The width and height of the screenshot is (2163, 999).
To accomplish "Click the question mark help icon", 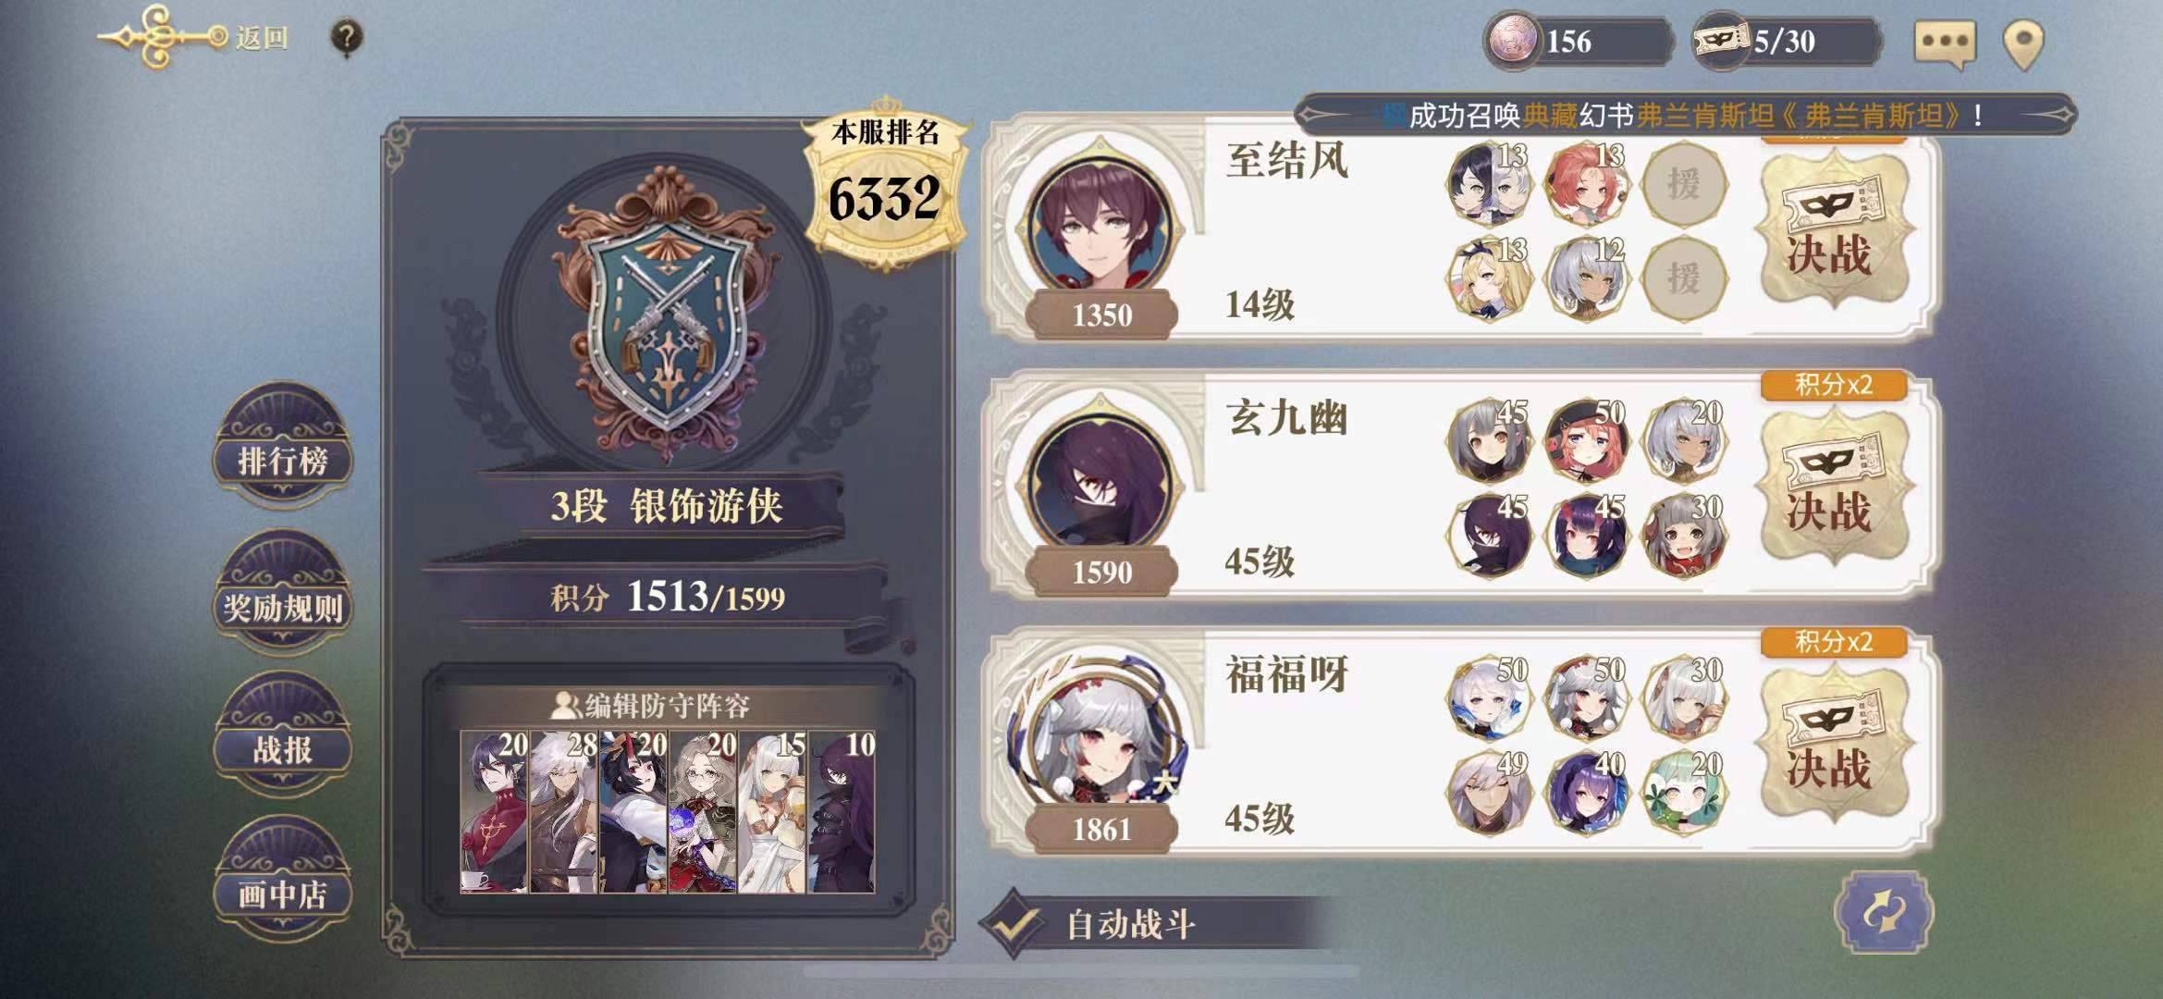I will [346, 39].
